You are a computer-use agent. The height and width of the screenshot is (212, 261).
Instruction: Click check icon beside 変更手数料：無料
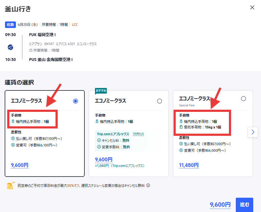coord(99,147)
